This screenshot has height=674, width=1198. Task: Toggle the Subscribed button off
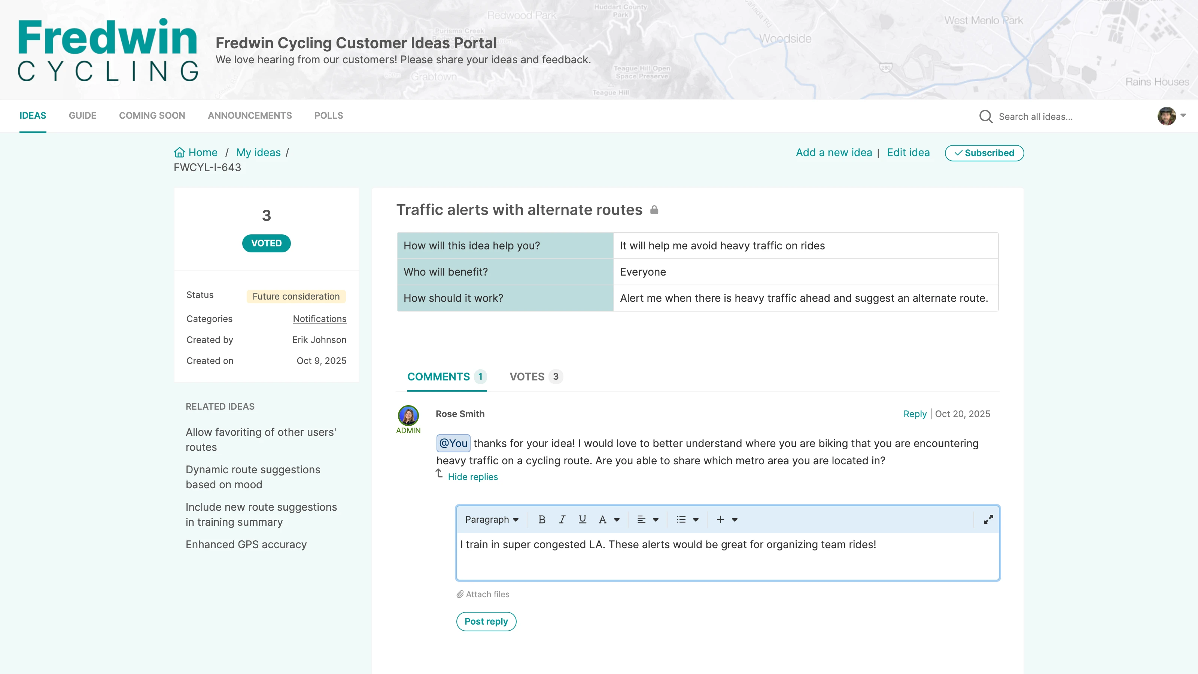pyautogui.click(x=984, y=153)
